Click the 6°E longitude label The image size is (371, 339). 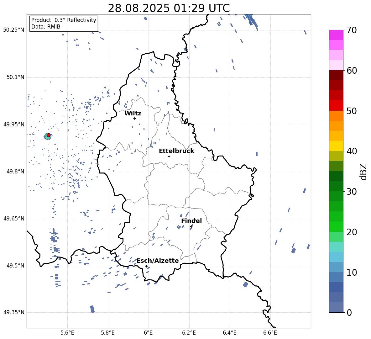(148, 333)
